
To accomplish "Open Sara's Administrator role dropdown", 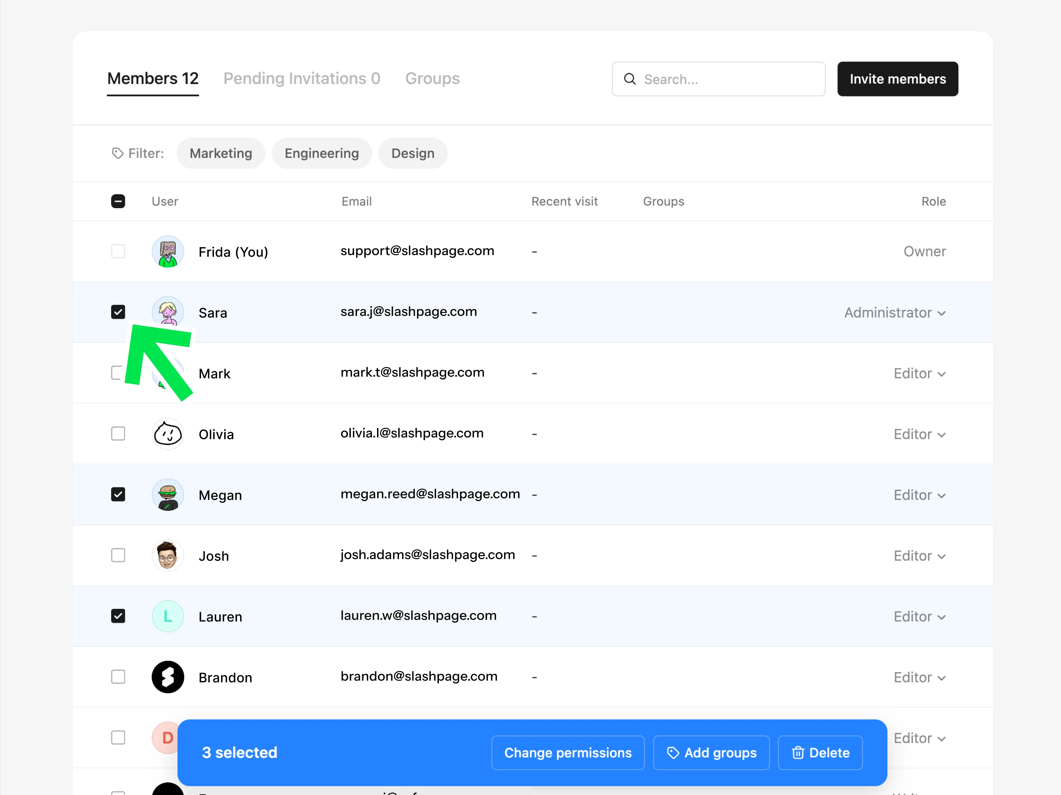I will [x=894, y=313].
